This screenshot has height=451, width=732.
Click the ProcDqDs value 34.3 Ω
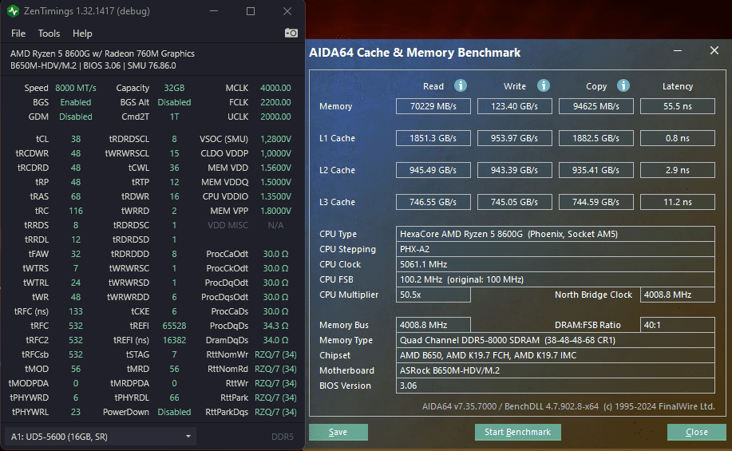pyautogui.click(x=275, y=326)
